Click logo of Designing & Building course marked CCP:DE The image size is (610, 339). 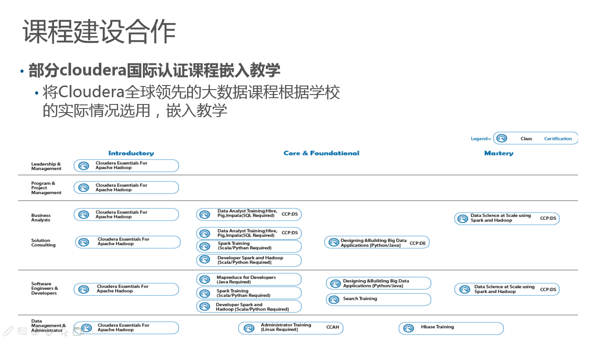pos(334,242)
